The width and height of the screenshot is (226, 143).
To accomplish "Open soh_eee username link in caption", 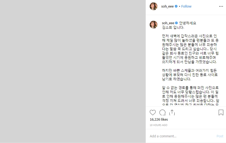I will tap(168, 23).
